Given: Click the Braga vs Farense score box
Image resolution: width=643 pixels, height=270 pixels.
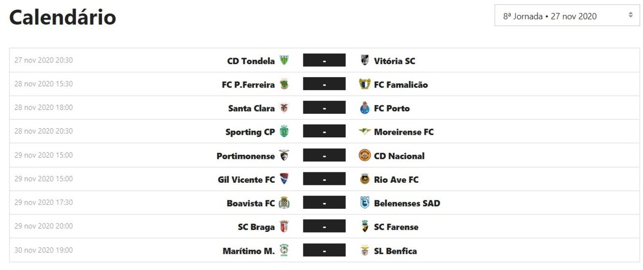Looking at the screenshot, I should (324, 226).
